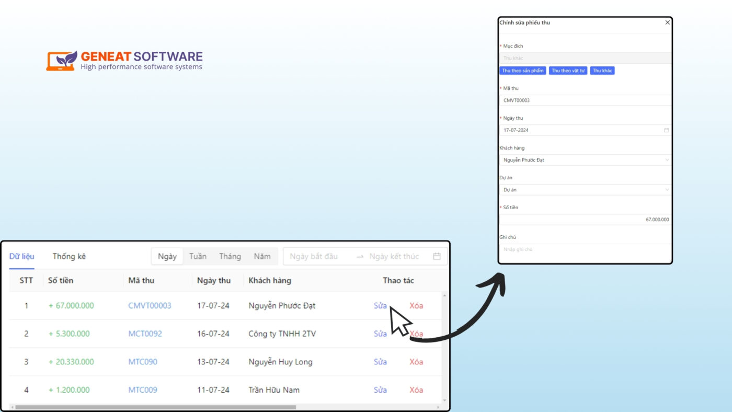Click the Ngày kết thúc date field
This screenshot has height=412, width=732.
(394, 256)
